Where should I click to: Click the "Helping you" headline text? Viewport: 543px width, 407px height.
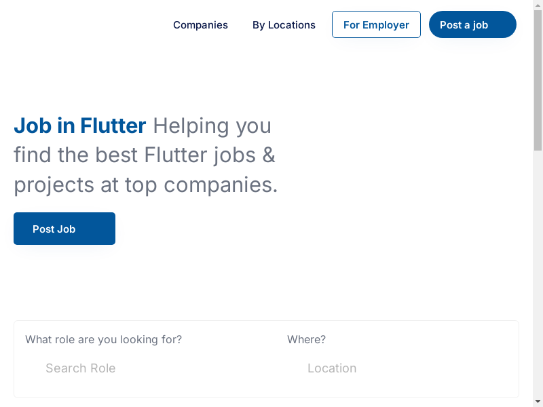click(x=212, y=126)
